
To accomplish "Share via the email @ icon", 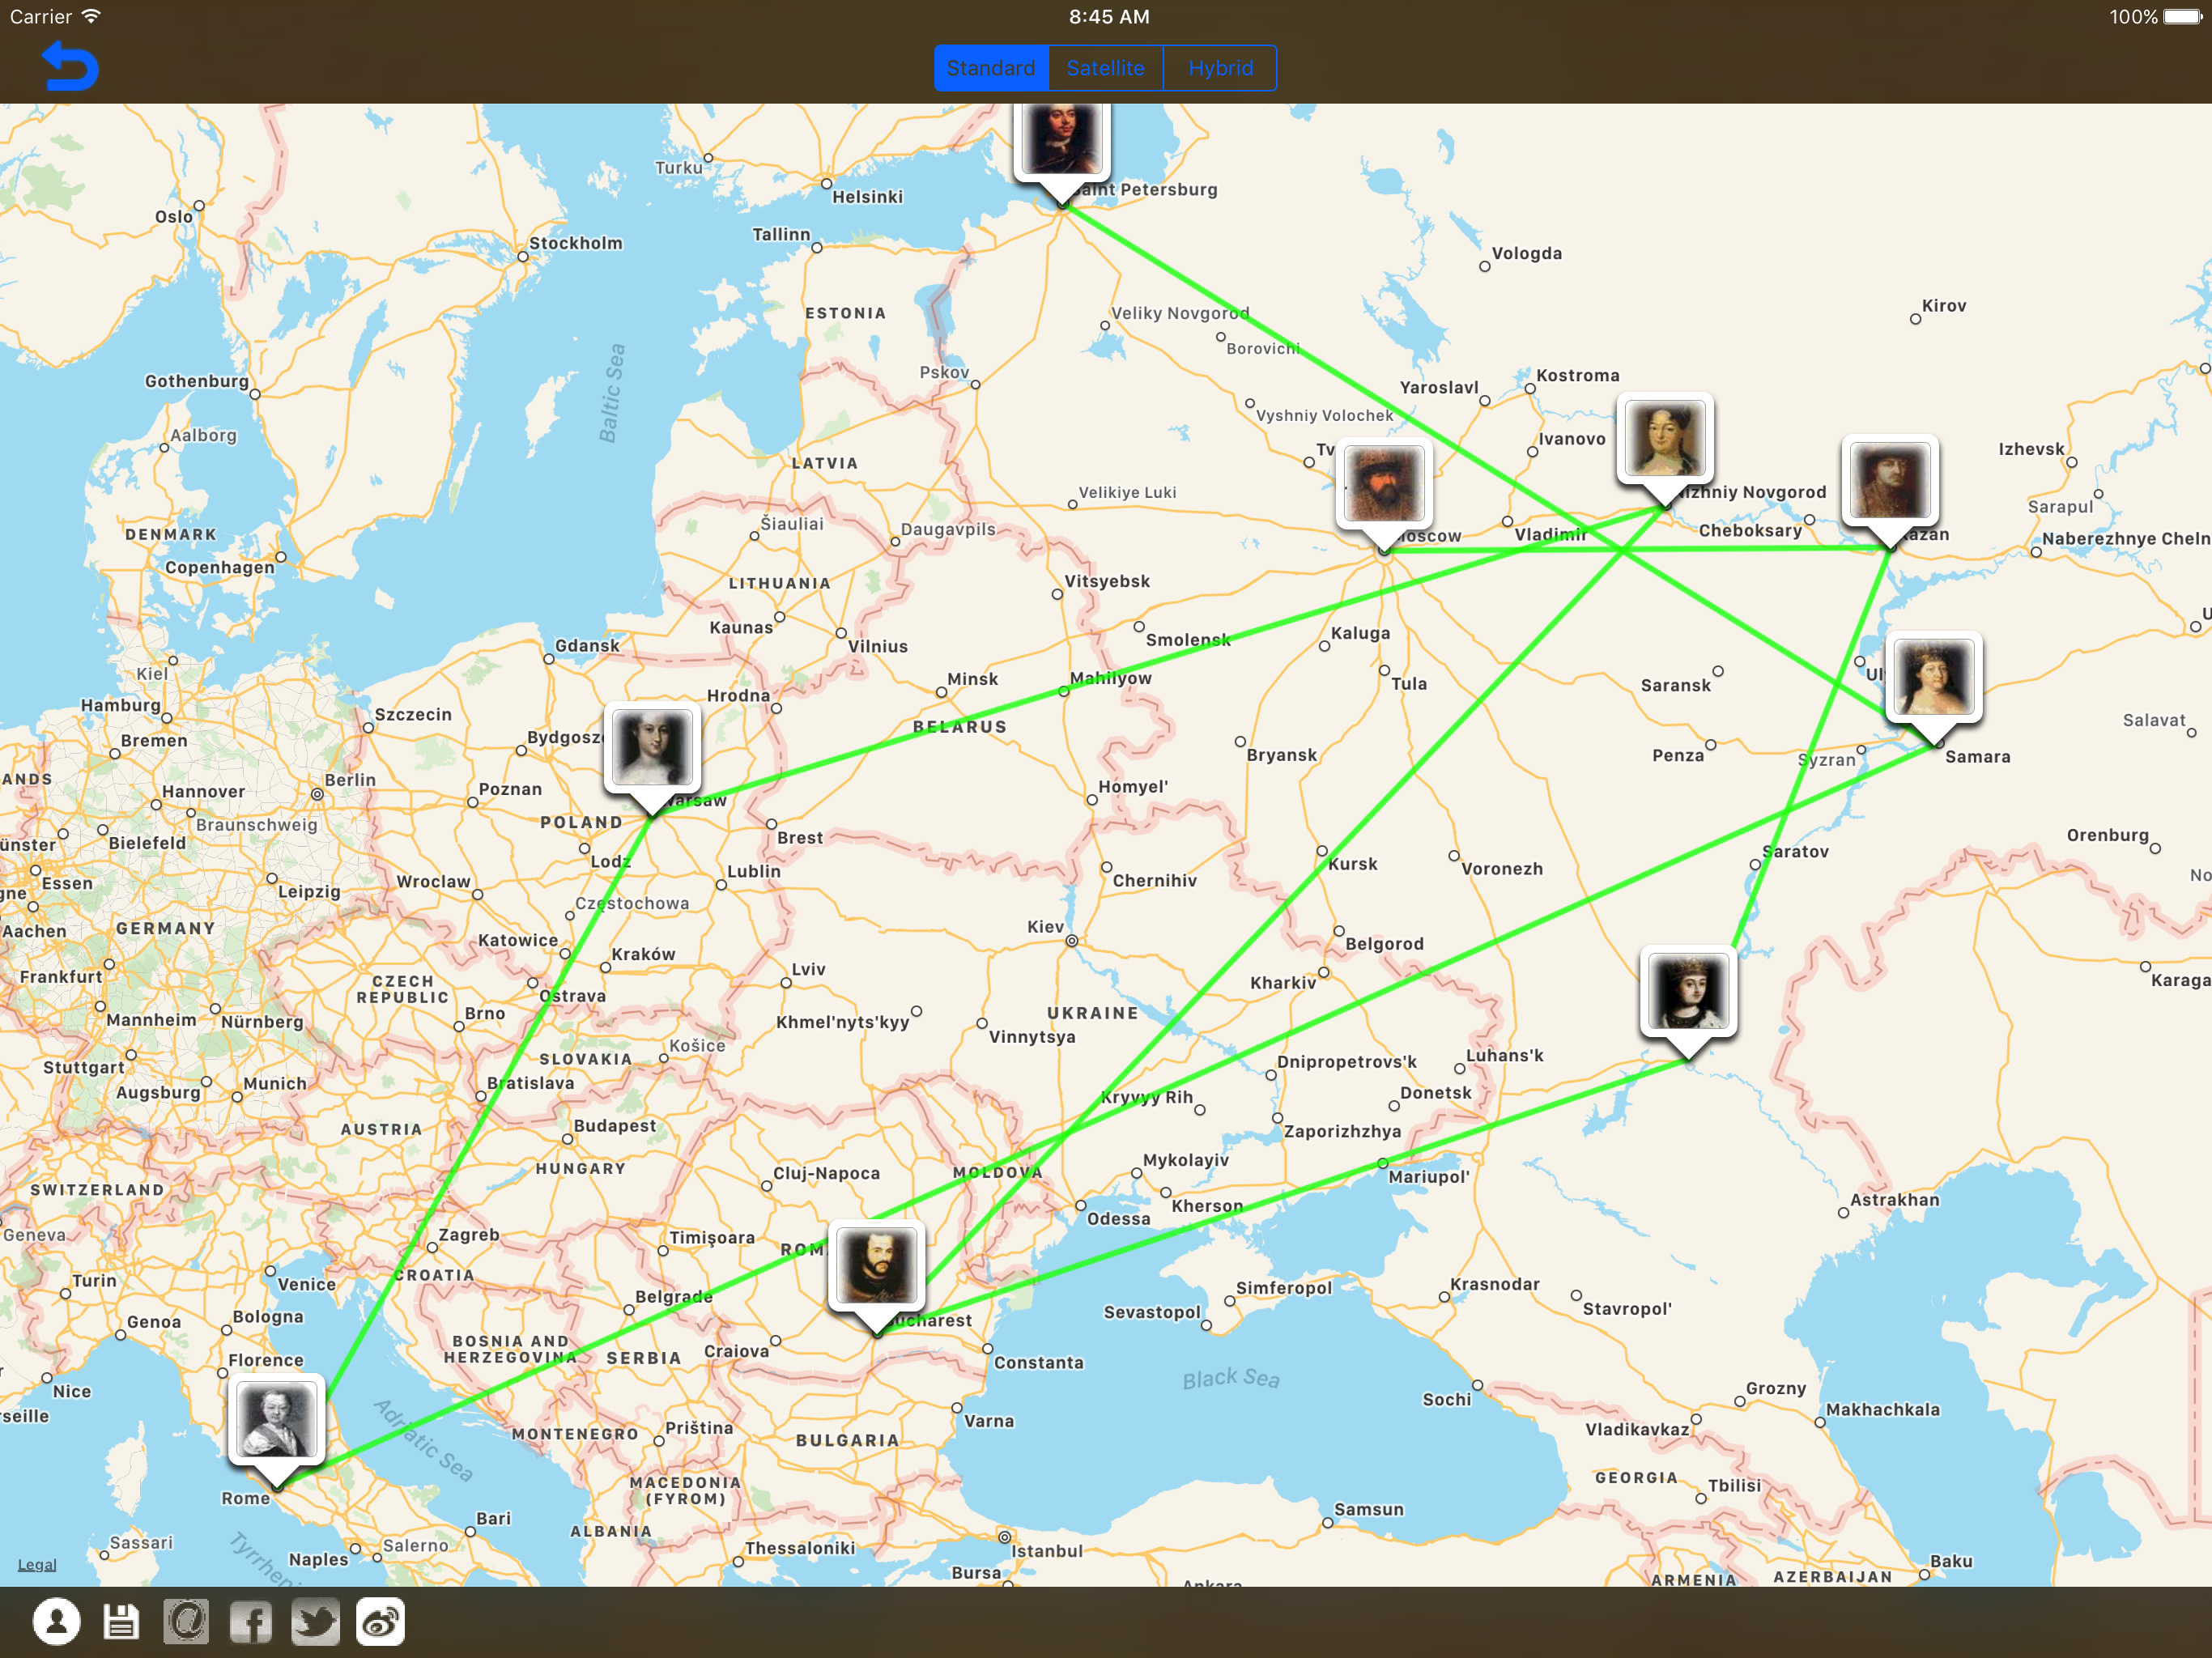I will (x=186, y=1621).
